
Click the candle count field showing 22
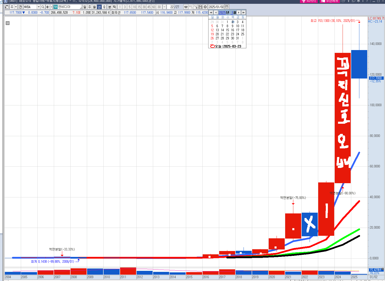pos(171,7)
